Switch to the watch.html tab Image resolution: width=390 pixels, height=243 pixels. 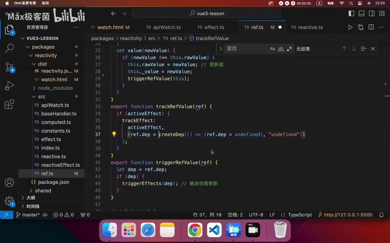tap(113, 27)
